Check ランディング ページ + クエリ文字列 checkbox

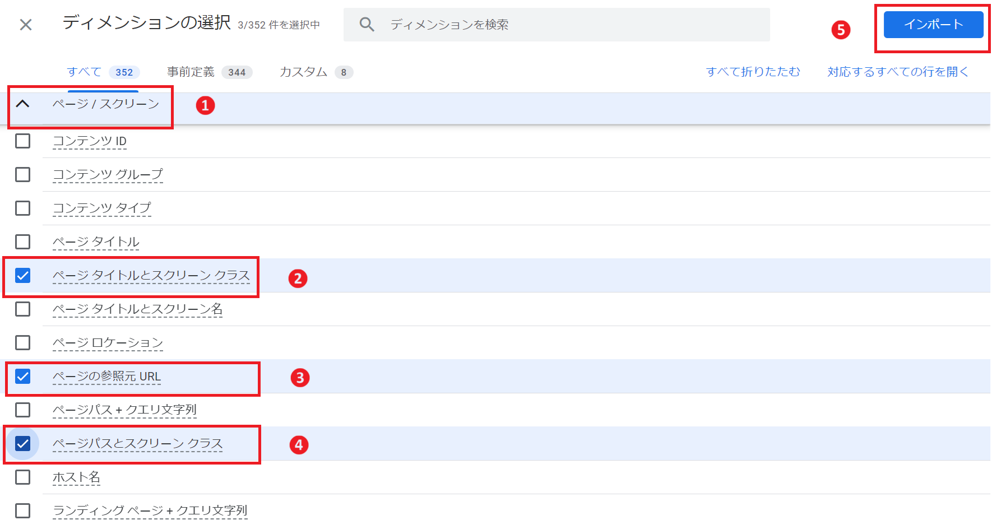coord(23,510)
